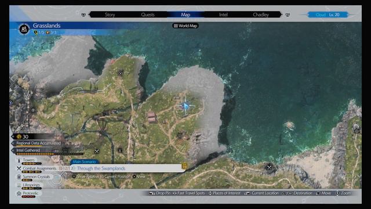Click the Current Location prompt
The height and width of the screenshot is (209, 371).
tap(261, 193)
